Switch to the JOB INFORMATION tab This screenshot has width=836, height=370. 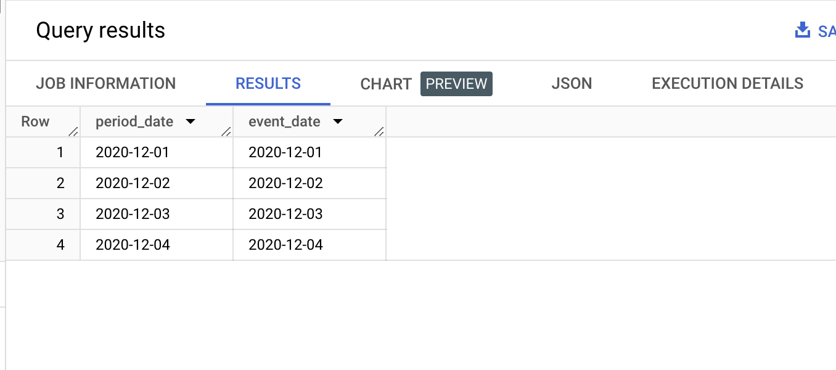click(106, 83)
